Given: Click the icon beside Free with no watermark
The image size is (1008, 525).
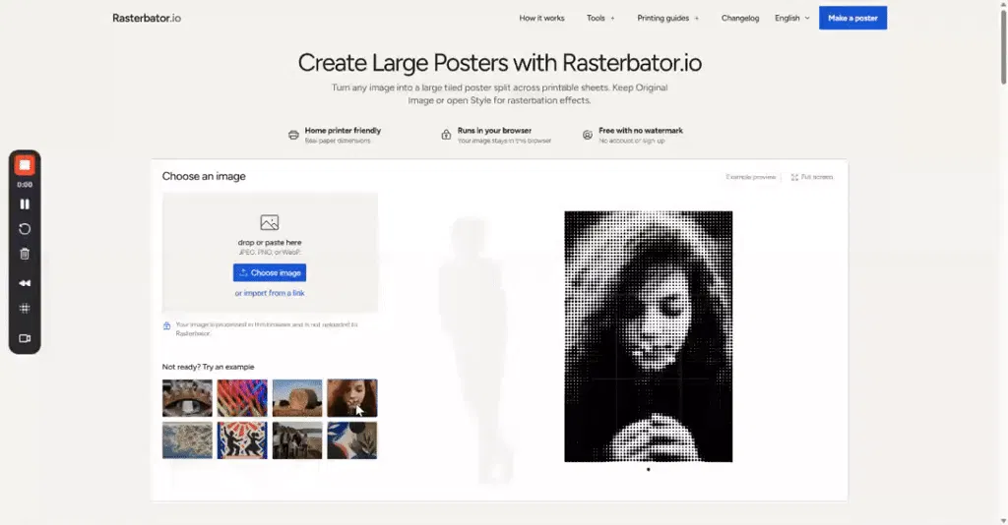Looking at the screenshot, I should [587, 135].
